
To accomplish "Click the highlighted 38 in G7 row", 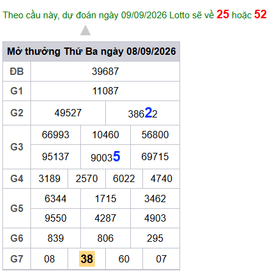I will point(87,259).
